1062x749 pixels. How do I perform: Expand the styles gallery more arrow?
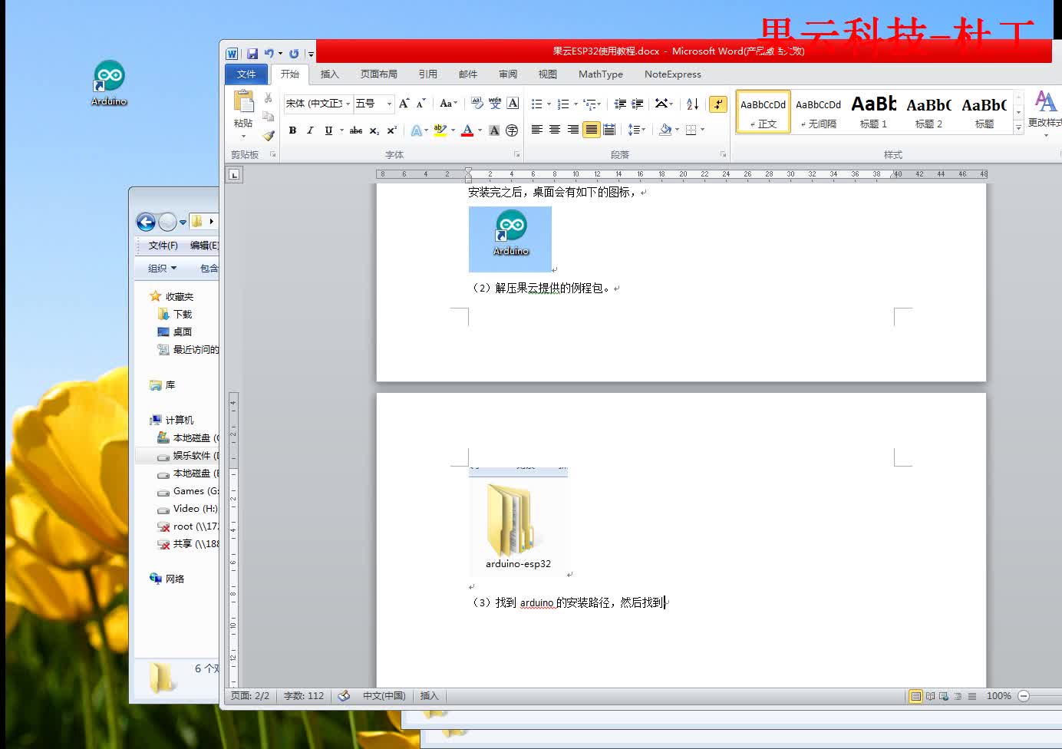pos(1018,127)
